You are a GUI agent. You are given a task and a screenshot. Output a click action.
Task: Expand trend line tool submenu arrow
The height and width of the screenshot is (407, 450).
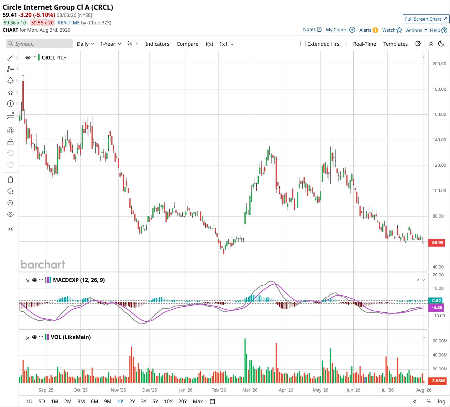tap(17, 57)
